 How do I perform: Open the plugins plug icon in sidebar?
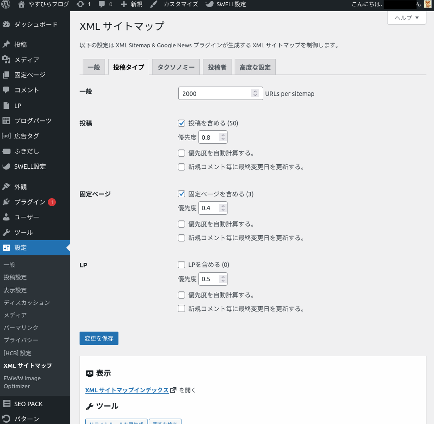(6, 202)
